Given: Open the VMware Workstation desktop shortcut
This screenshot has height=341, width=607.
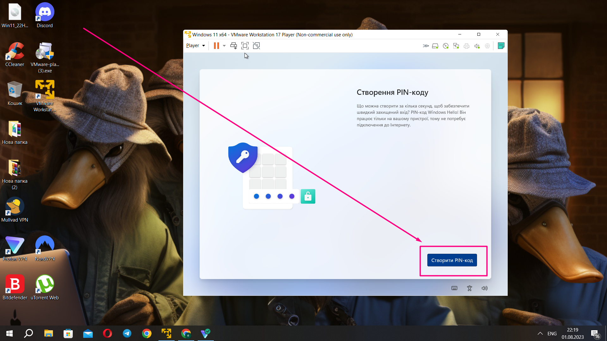Looking at the screenshot, I should (x=45, y=96).
